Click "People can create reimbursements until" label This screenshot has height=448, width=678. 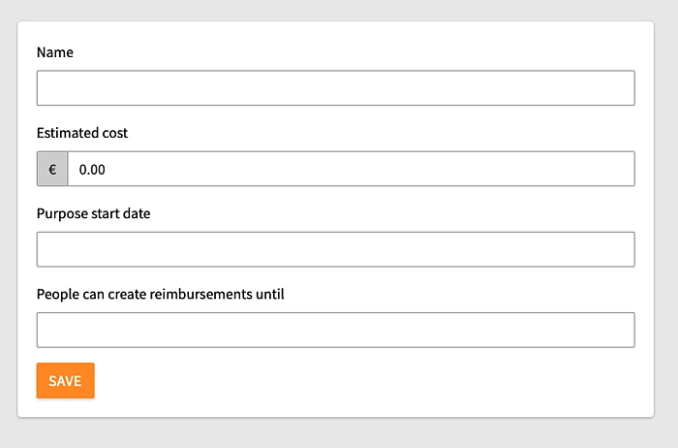point(160,294)
